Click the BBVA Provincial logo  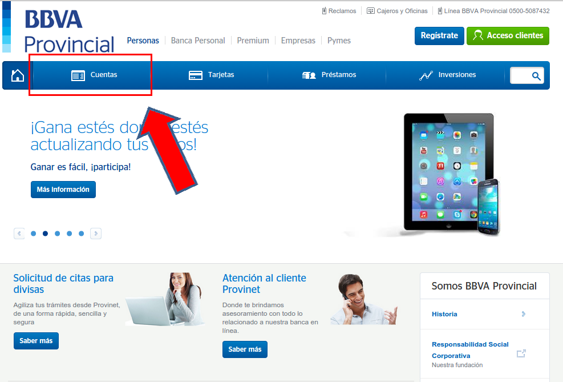point(69,31)
